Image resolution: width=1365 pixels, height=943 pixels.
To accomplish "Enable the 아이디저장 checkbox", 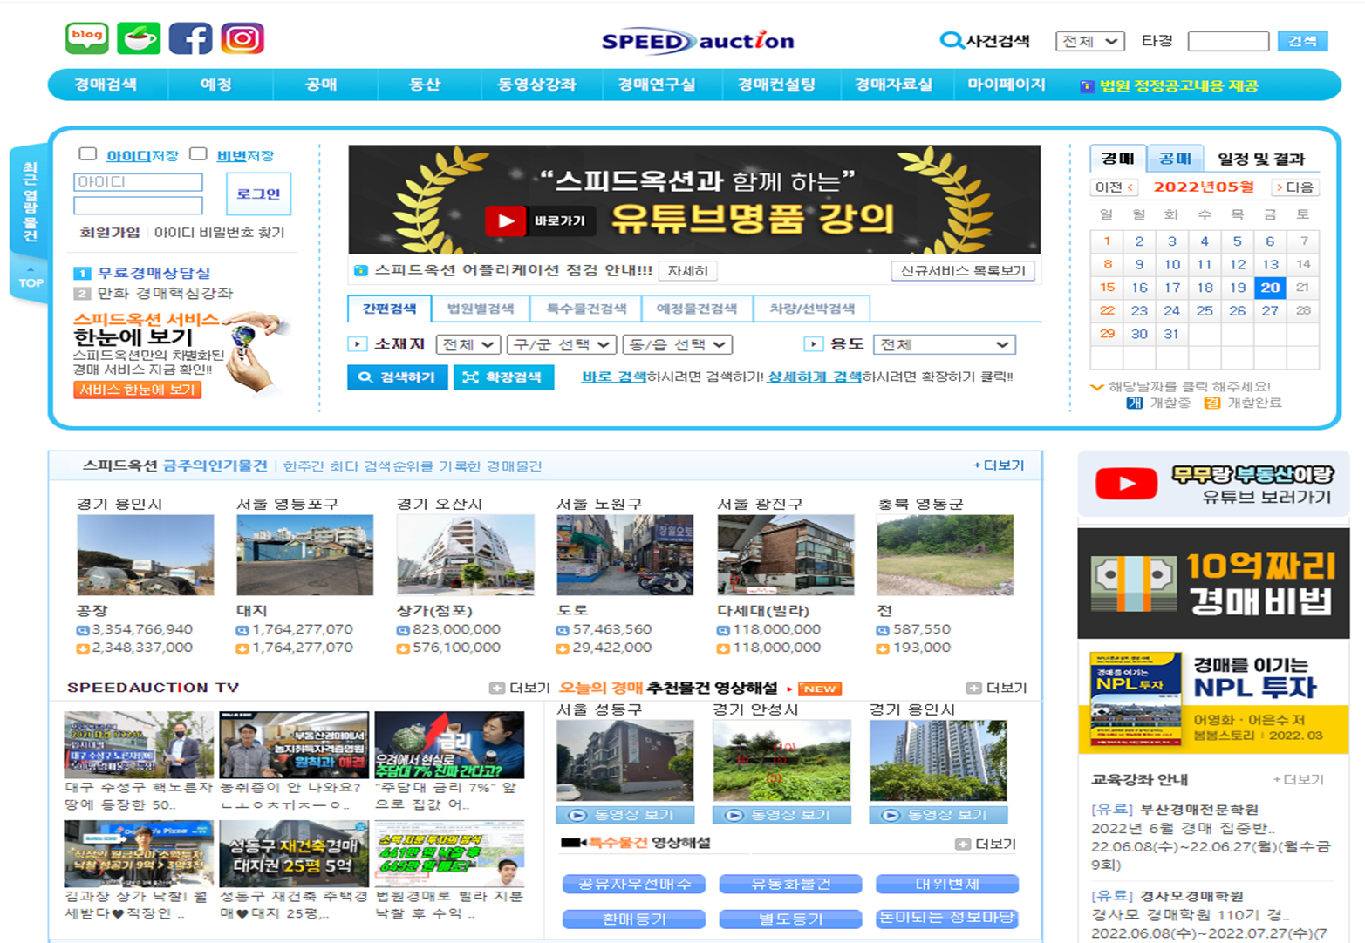I will pos(87,154).
